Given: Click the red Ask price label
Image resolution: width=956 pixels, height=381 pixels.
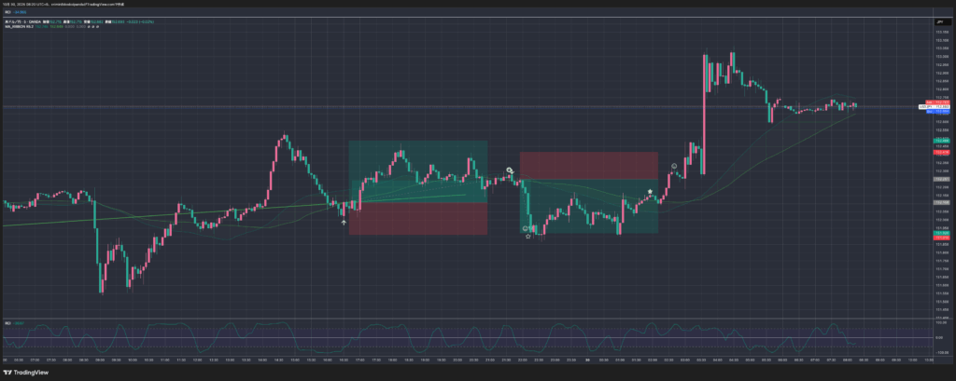Looking at the screenshot, I should [x=938, y=102].
